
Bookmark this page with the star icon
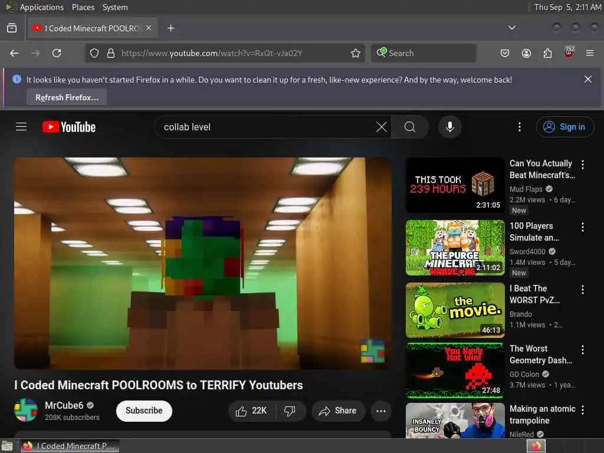click(356, 53)
